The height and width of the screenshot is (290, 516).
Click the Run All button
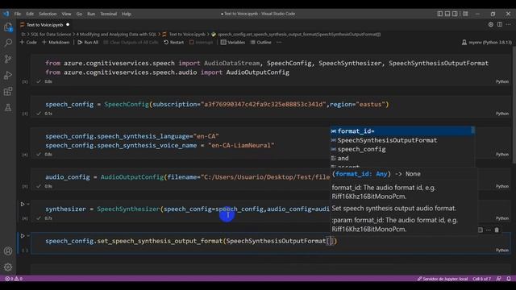(x=88, y=43)
